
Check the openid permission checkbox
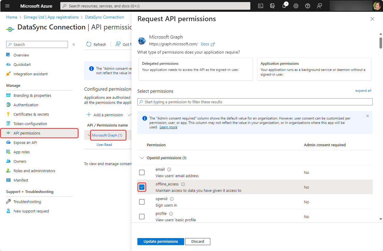coord(142,202)
